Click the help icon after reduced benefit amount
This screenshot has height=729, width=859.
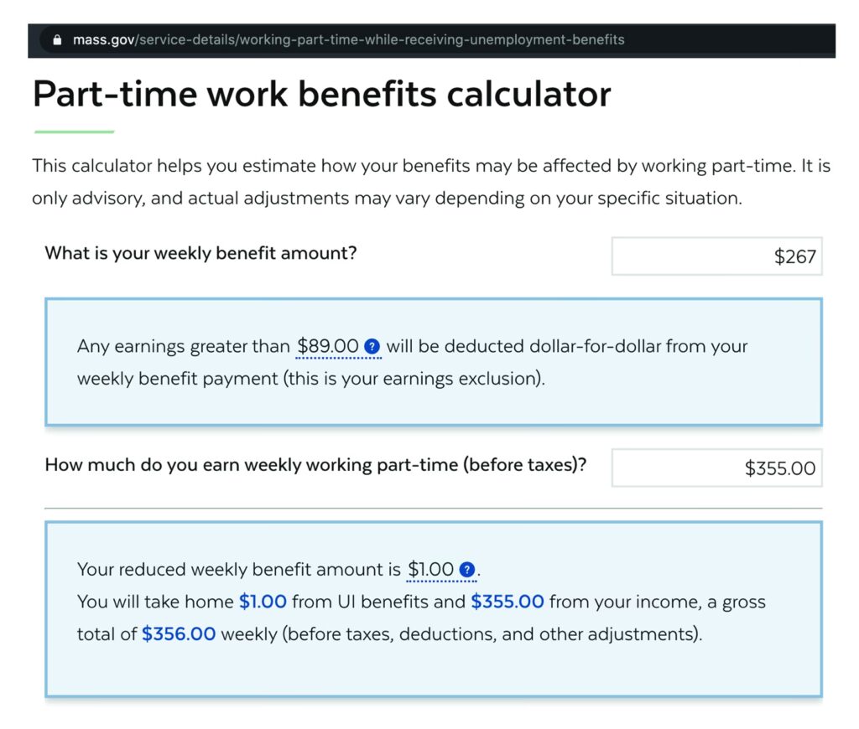(468, 571)
